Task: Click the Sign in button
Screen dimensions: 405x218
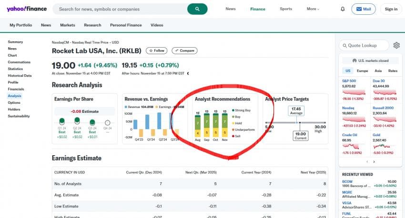Action: coord(391,9)
